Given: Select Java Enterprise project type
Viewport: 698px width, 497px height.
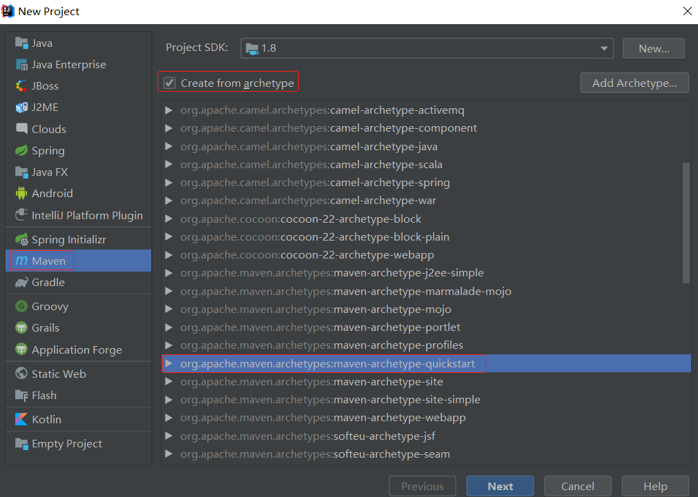Looking at the screenshot, I should click(68, 65).
